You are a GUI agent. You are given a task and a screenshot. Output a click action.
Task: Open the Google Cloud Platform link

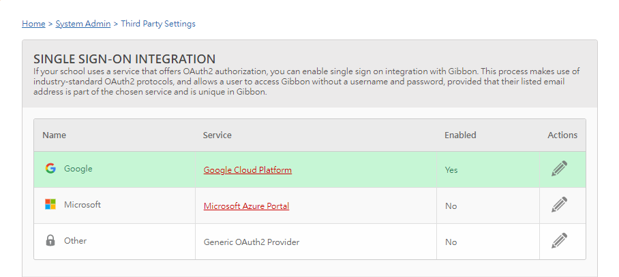pos(247,170)
